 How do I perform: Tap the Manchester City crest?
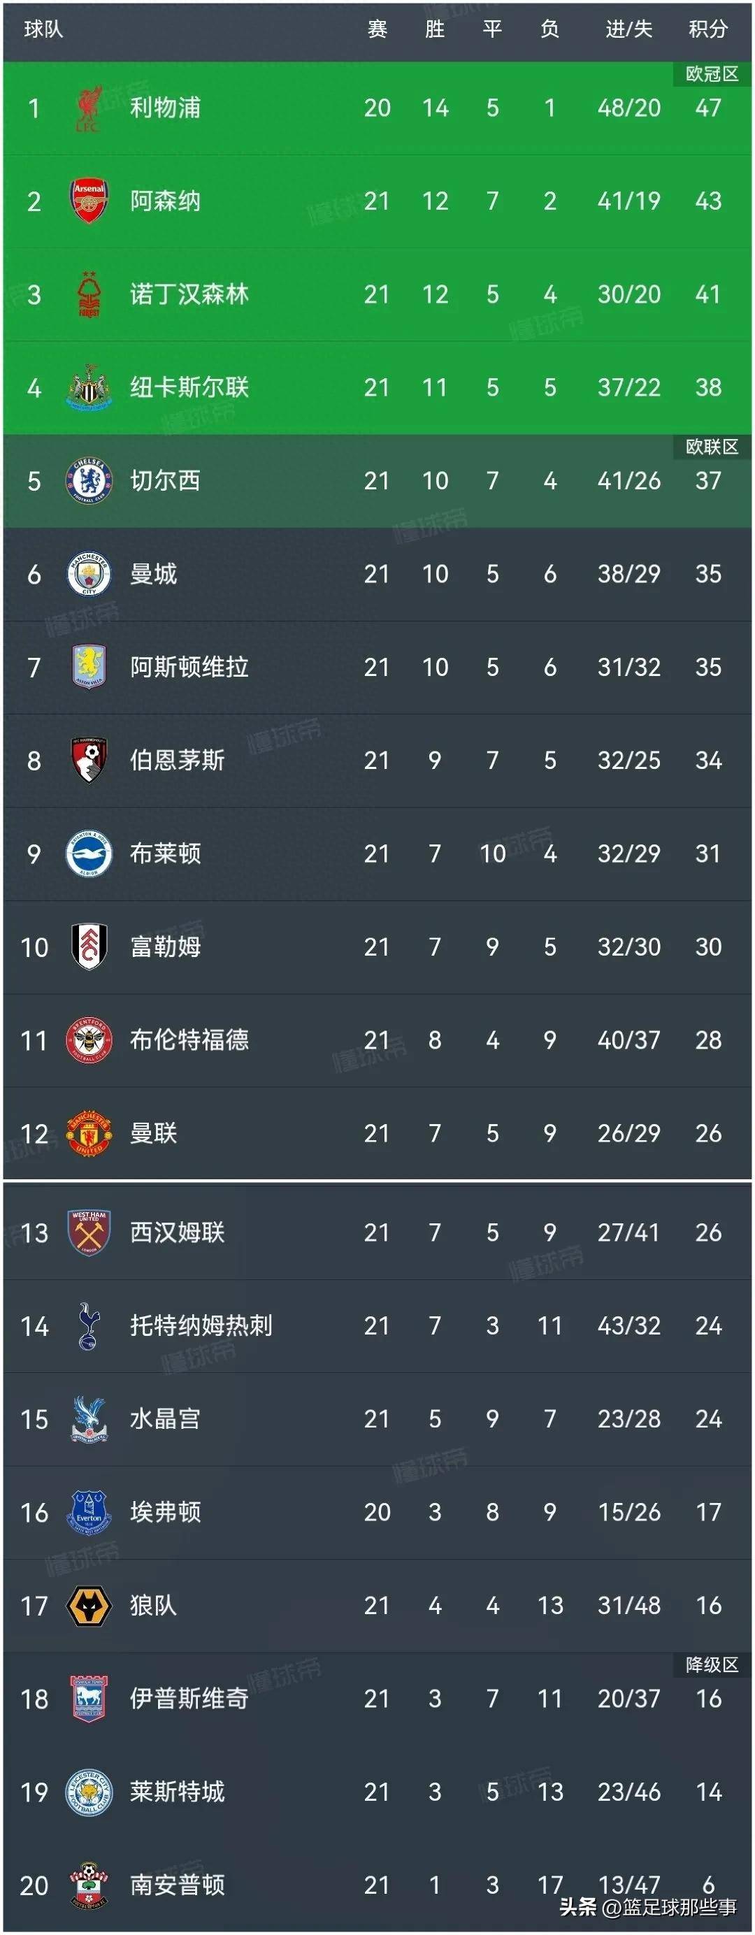click(x=89, y=574)
